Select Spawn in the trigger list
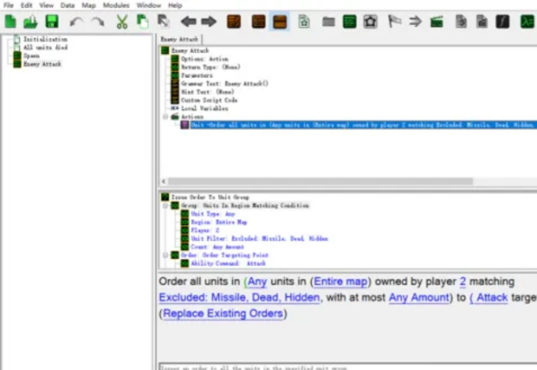Image resolution: width=537 pixels, height=370 pixels. (x=31, y=56)
